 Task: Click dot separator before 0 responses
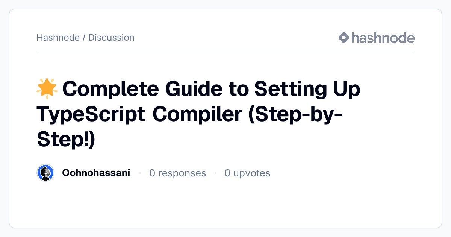(140, 173)
